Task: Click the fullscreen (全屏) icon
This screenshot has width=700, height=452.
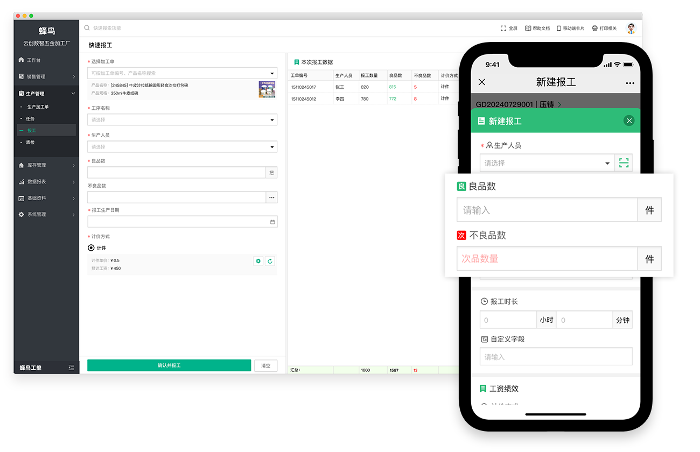Action: (503, 29)
